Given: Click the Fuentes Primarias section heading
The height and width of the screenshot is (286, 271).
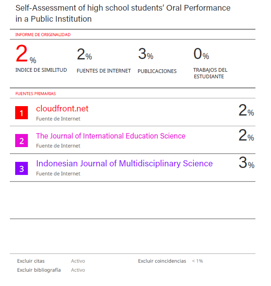Looking at the screenshot, I should [x=36, y=93].
